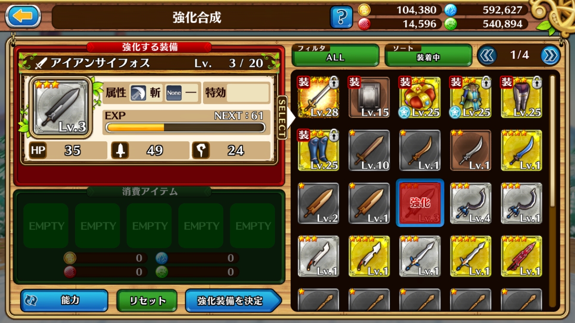The width and height of the screenshot is (575, 323).
Task: Click the orange EXP progress bar
Action: (185, 127)
